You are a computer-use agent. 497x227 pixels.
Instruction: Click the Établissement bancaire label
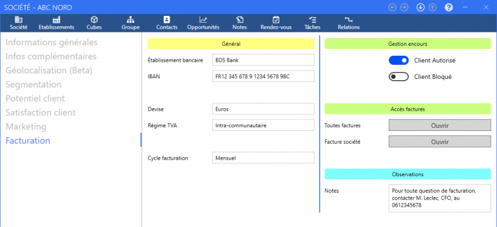[x=175, y=60]
